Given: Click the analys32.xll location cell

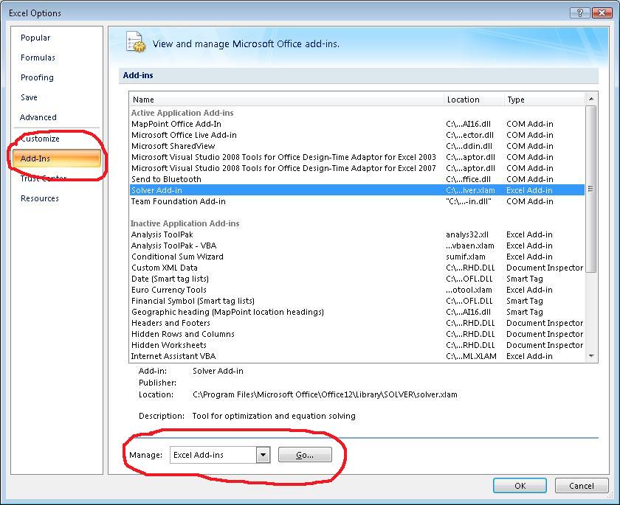Looking at the screenshot, I should (x=467, y=234).
